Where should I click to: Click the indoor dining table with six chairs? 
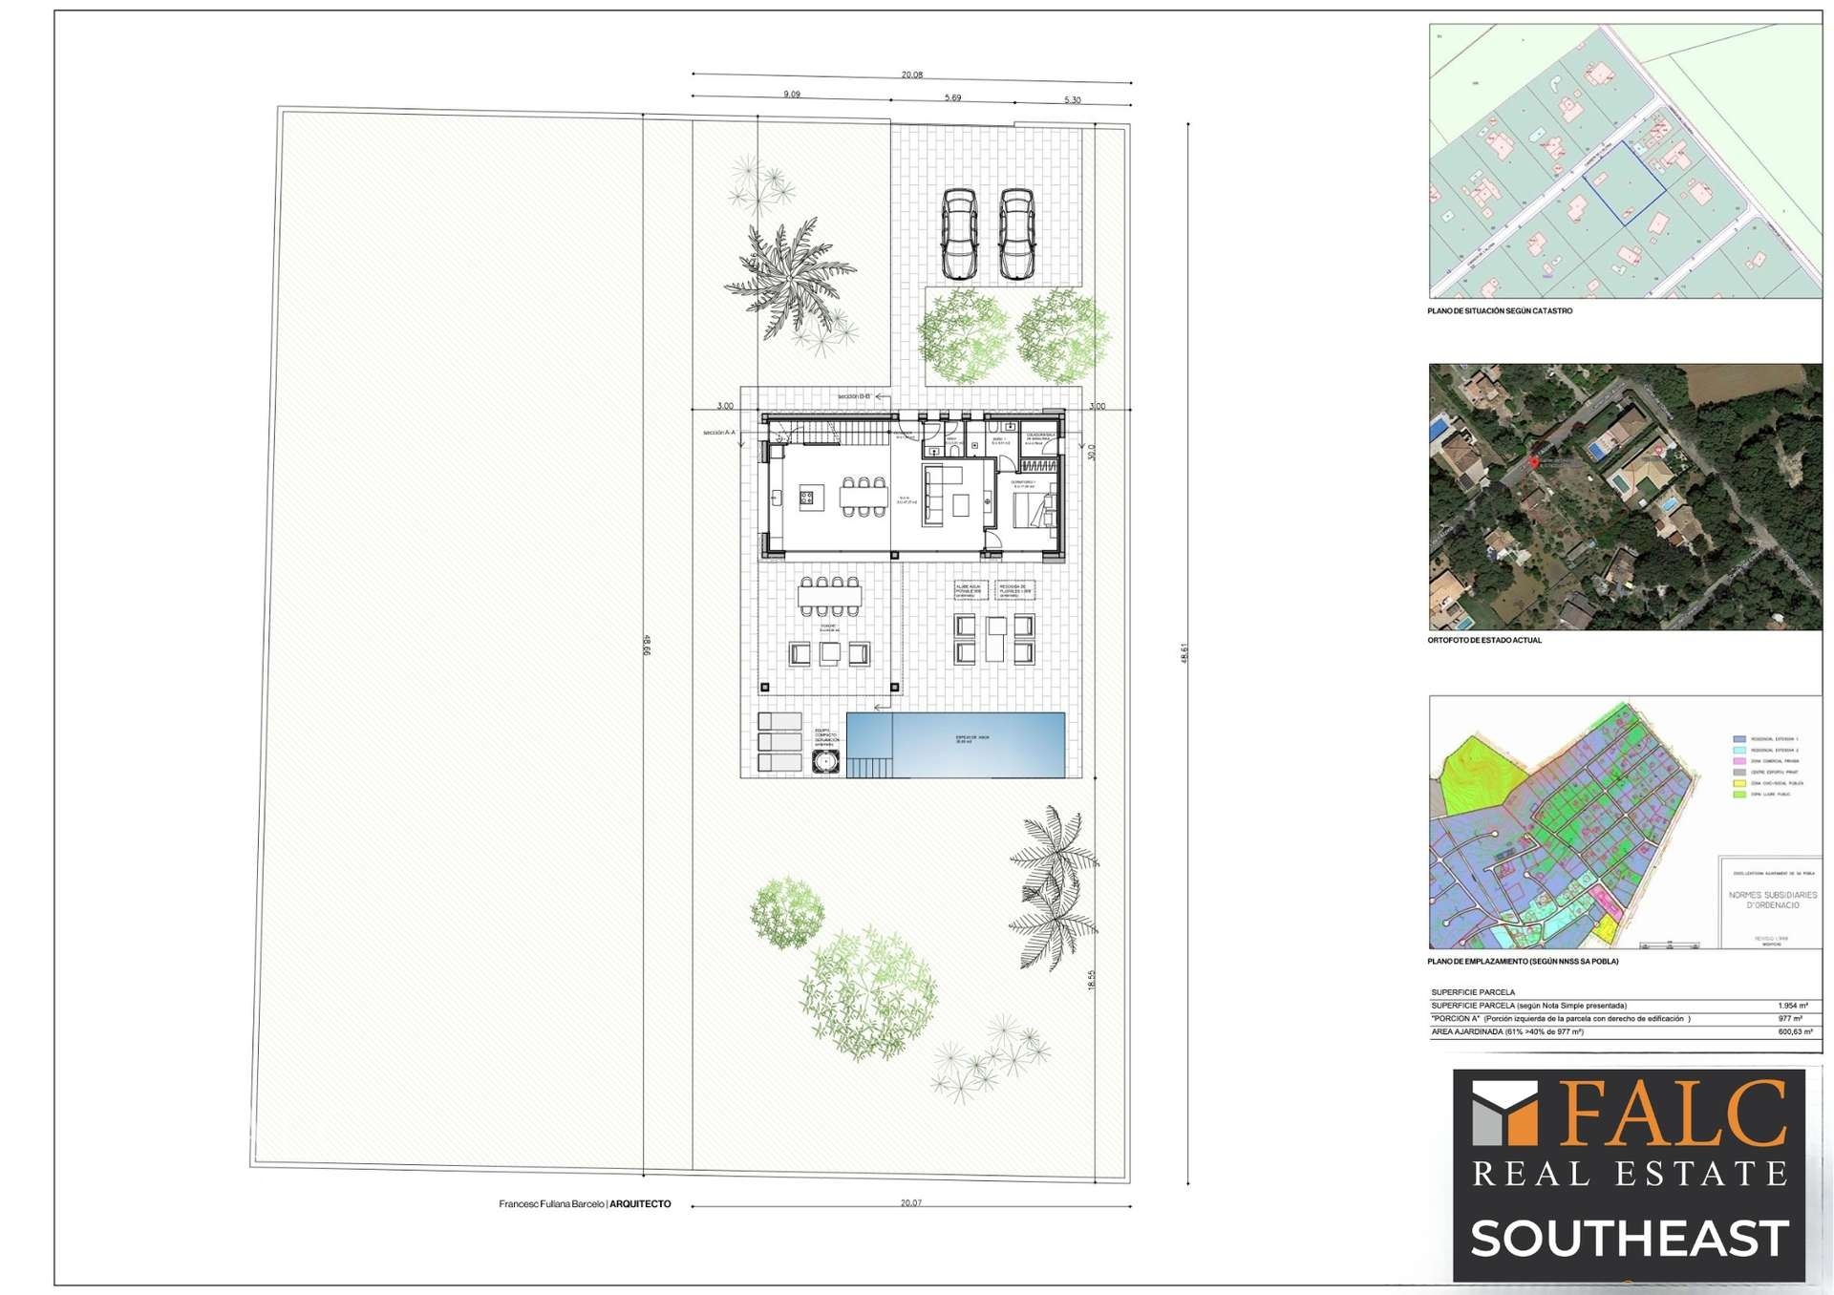pos(863,497)
